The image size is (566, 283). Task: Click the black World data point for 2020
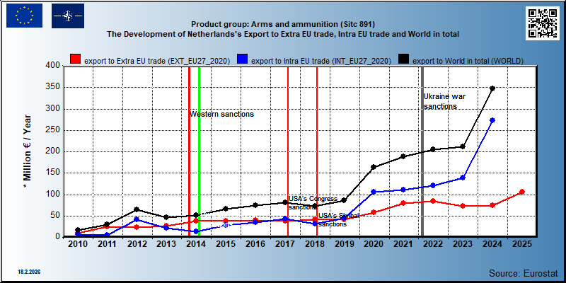pyautogui.click(x=374, y=167)
